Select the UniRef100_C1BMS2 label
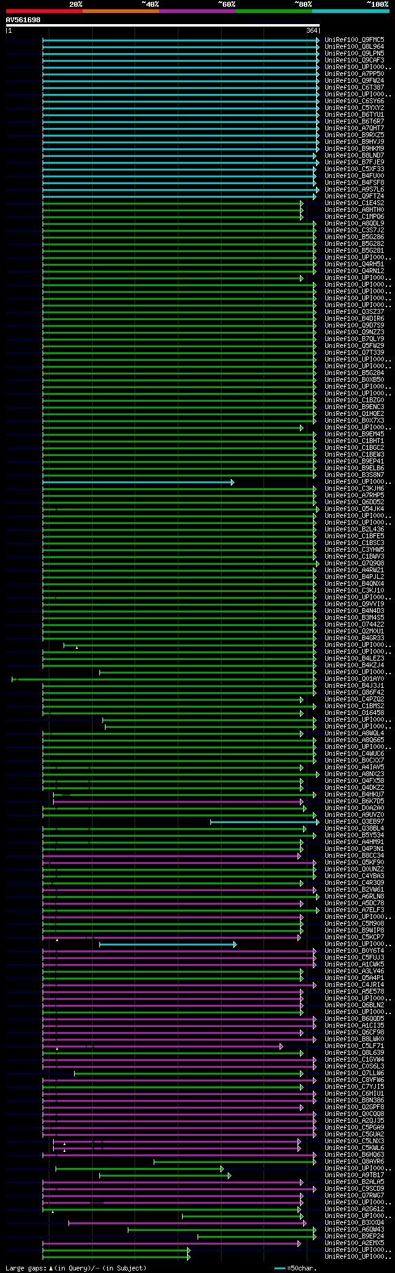This screenshot has height=1273, width=395. coord(354,706)
